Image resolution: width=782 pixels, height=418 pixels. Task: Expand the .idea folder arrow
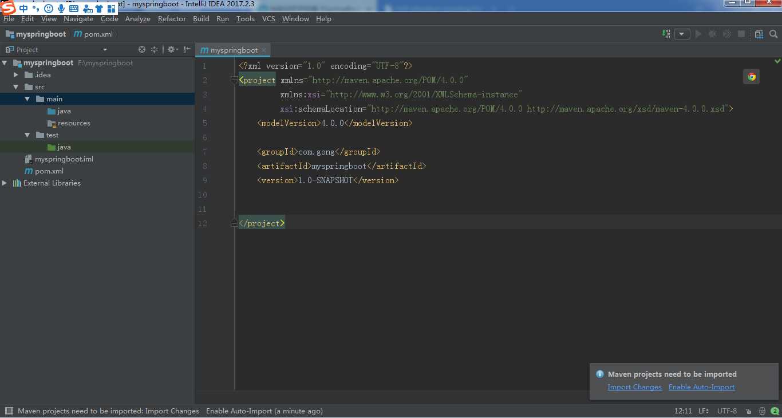click(x=16, y=75)
